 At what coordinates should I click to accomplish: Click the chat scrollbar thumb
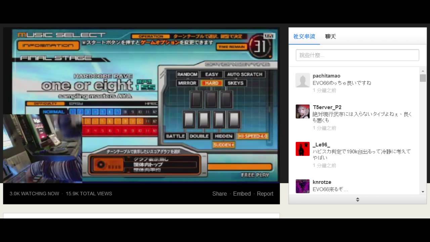click(x=423, y=78)
